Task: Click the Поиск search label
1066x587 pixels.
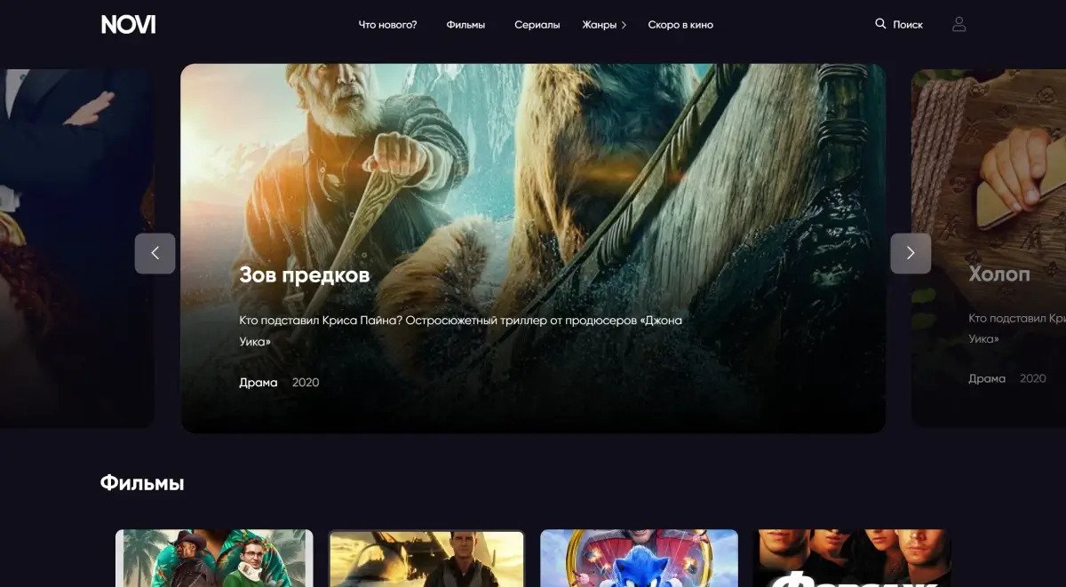Action: [907, 25]
